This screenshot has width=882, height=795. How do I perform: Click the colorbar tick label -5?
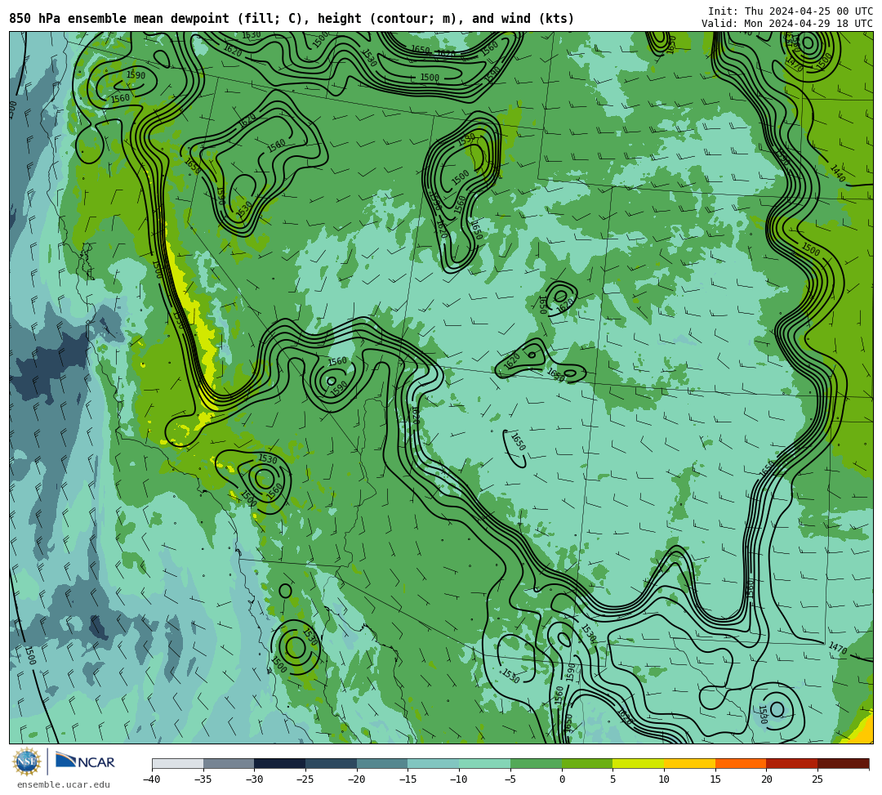pyautogui.click(x=510, y=779)
